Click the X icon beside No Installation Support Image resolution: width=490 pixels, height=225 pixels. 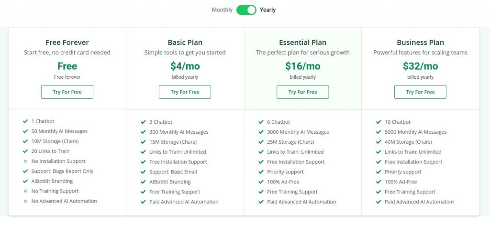pyautogui.click(x=25, y=161)
